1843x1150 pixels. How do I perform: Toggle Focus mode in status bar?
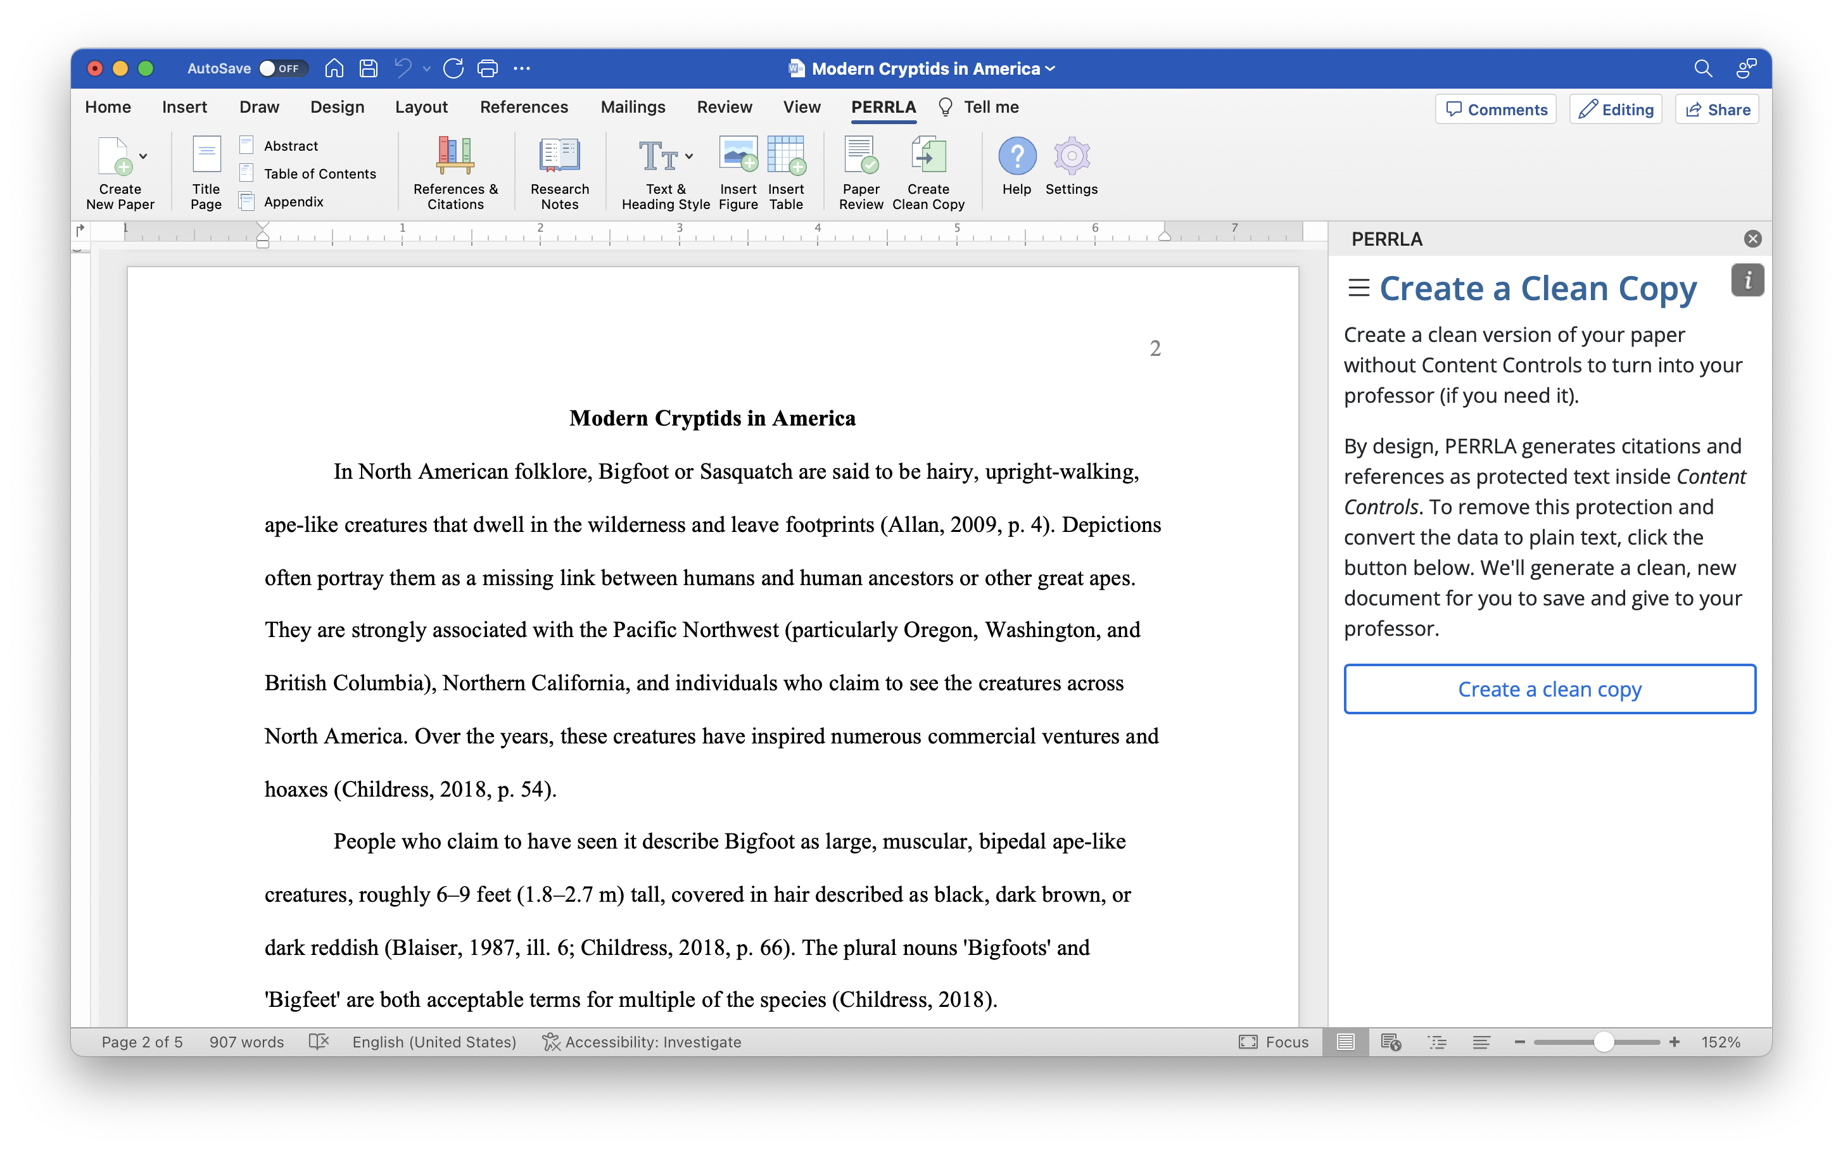click(x=1274, y=1042)
